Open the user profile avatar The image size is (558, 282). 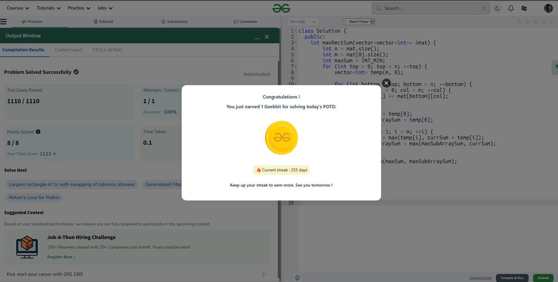coord(549,8)
